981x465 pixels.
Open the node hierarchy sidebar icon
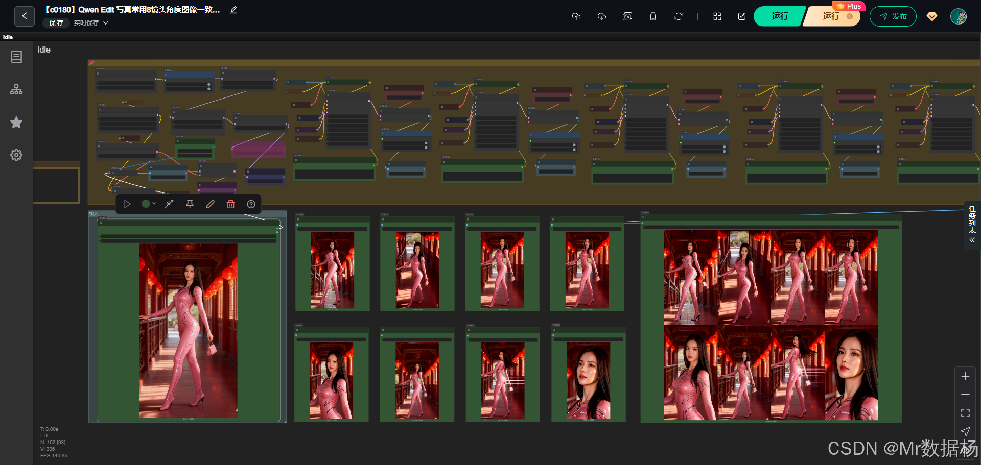click(16, 89)
